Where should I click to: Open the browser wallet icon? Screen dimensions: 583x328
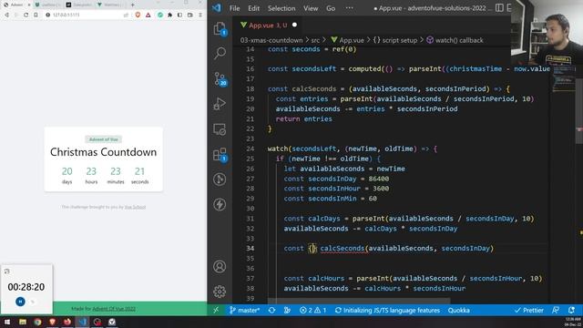coord(190,15)
